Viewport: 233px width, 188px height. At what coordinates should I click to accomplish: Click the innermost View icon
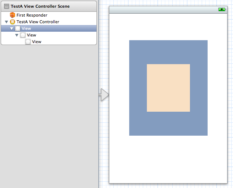(x=28, y=42)
